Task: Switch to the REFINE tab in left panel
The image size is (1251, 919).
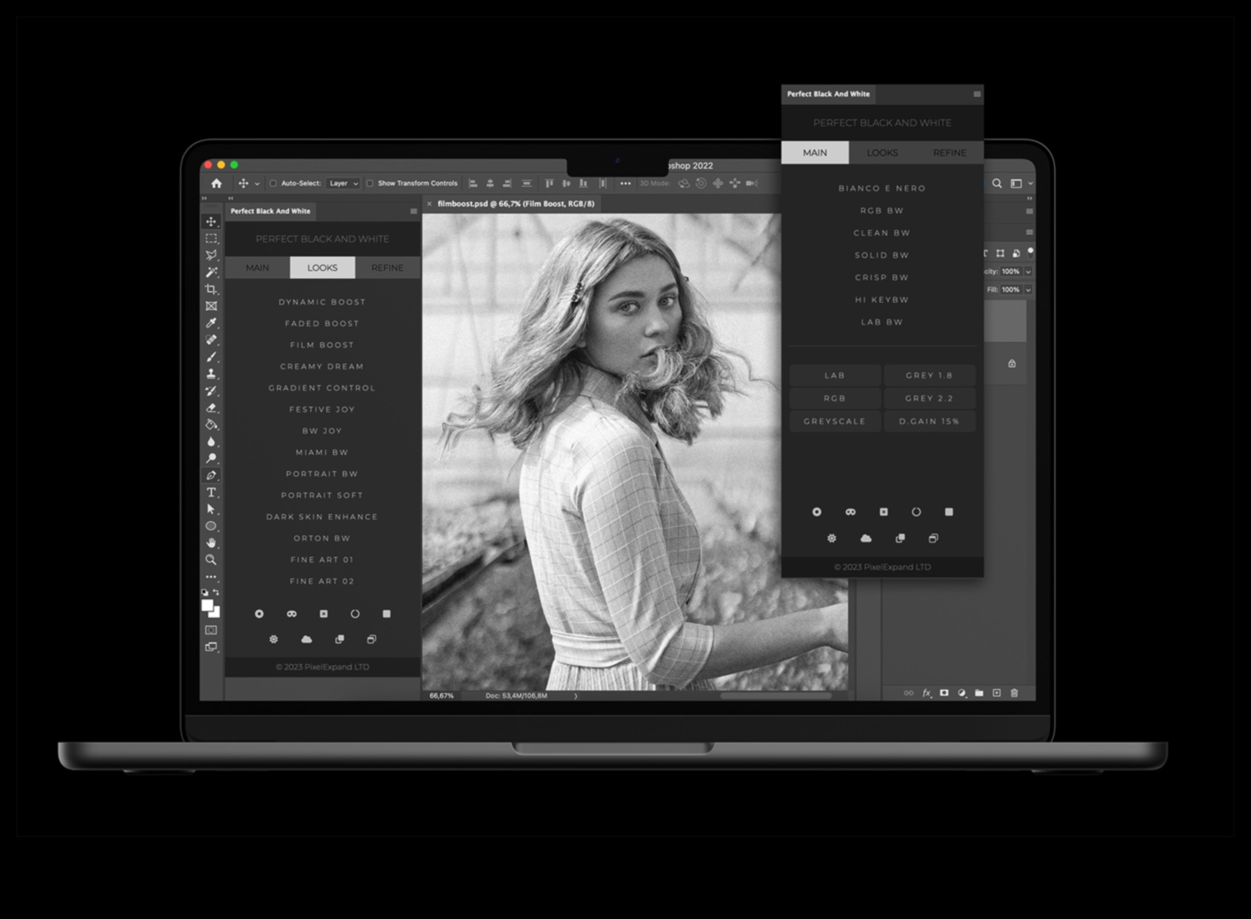Action: pos(387,267)
